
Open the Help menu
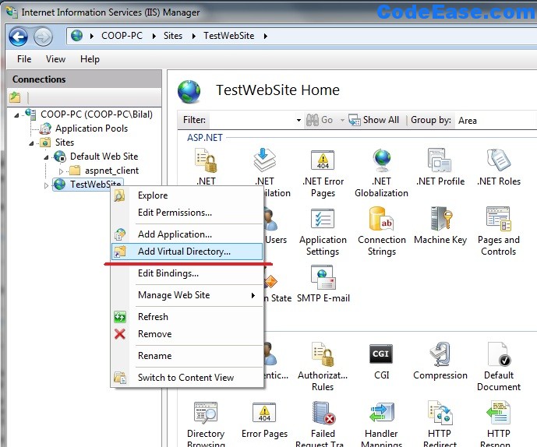[90, 59]
